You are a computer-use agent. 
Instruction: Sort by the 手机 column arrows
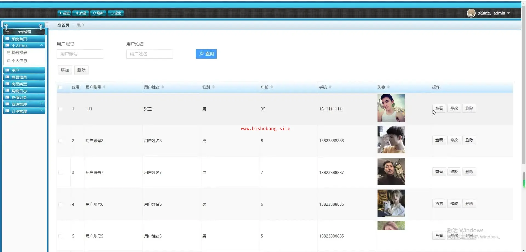[330, 87]
